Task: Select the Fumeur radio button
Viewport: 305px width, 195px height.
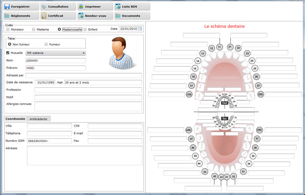Action: point(46,44)
